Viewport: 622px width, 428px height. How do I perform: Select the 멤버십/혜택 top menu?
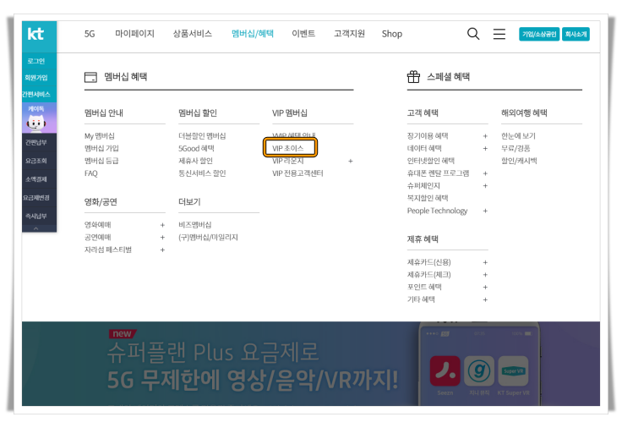pos(253,34)
